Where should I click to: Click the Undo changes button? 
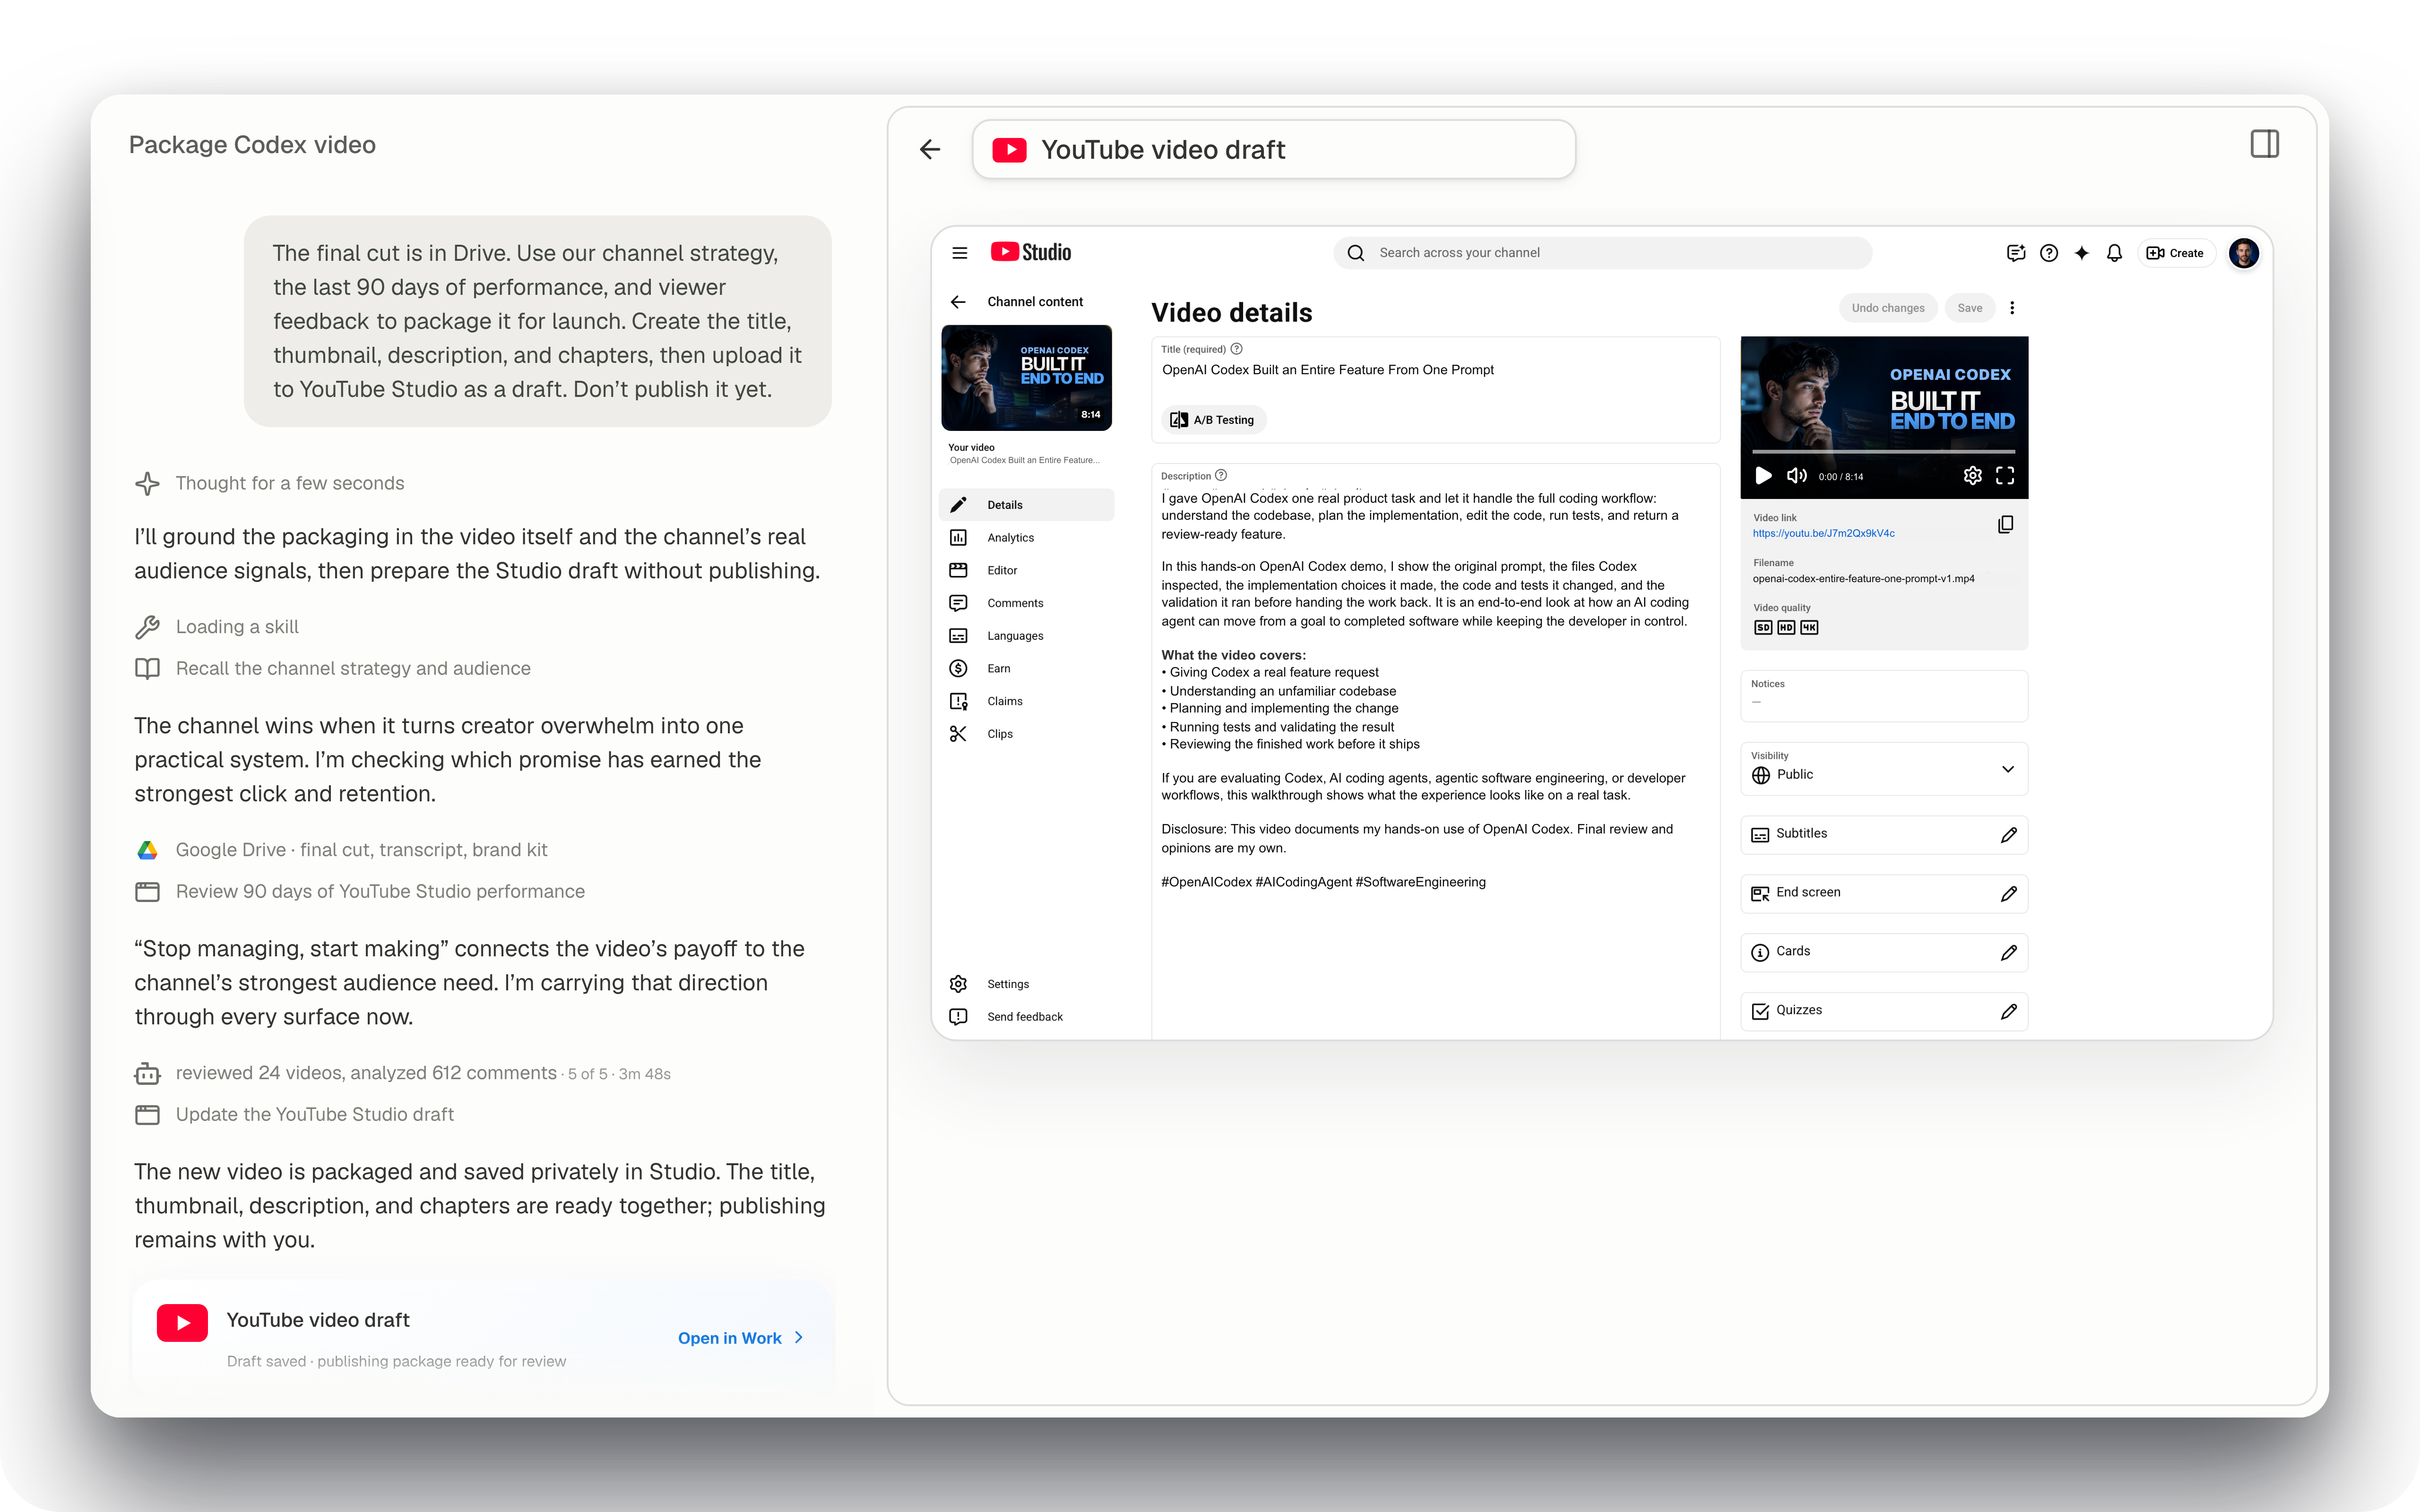point(1888,308)
